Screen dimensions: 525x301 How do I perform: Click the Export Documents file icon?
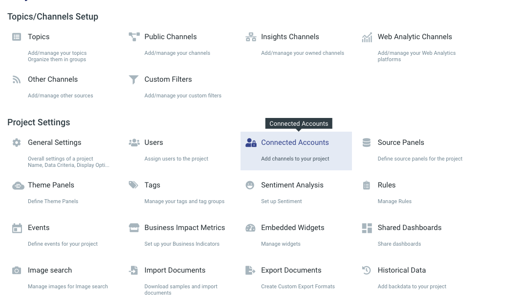click(250, 270)
